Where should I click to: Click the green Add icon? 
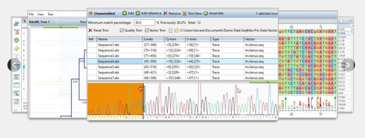pos(124,13)
